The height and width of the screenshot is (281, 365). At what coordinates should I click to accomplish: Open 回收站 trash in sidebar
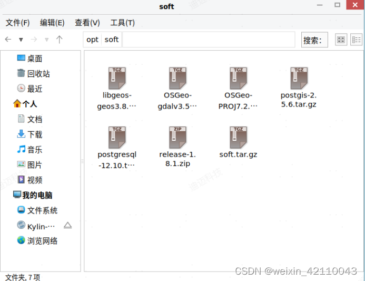[x=33, y=74]
